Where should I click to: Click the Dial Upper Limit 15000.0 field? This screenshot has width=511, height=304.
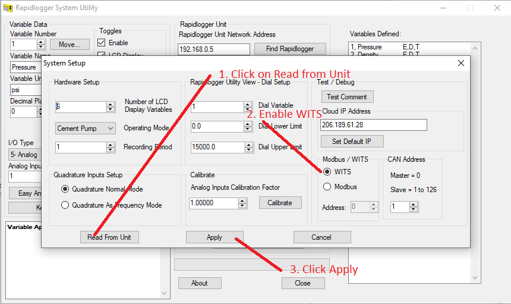pos(217,147)
